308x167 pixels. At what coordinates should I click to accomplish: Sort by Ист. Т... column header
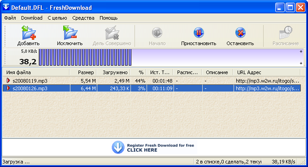tap(160, 72)
